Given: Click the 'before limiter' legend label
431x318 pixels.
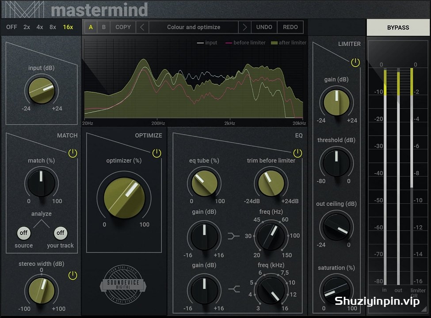Looking at the screenshot, I should (x=249, y=42).
